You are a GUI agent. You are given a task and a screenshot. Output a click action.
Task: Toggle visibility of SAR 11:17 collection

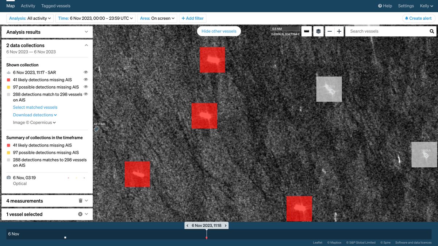click(x=86, y=73)
